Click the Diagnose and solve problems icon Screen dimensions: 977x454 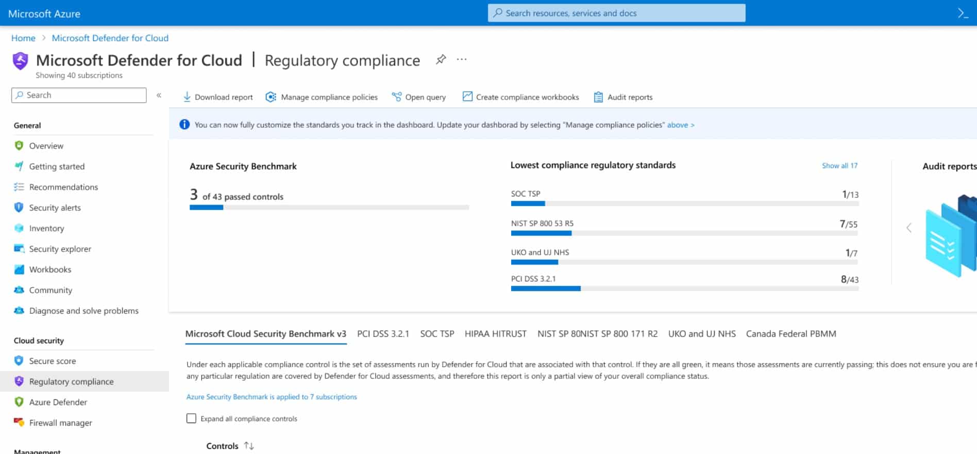(x=19, y=310)
